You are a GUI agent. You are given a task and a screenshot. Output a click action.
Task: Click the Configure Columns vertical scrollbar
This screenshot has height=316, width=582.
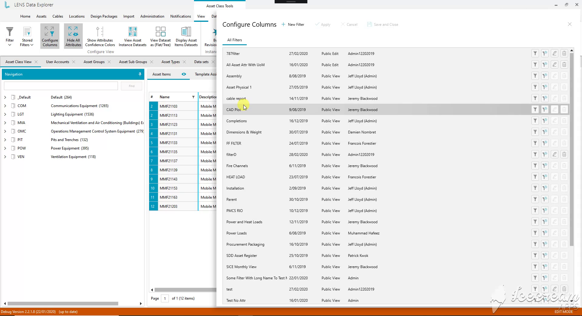572,149
